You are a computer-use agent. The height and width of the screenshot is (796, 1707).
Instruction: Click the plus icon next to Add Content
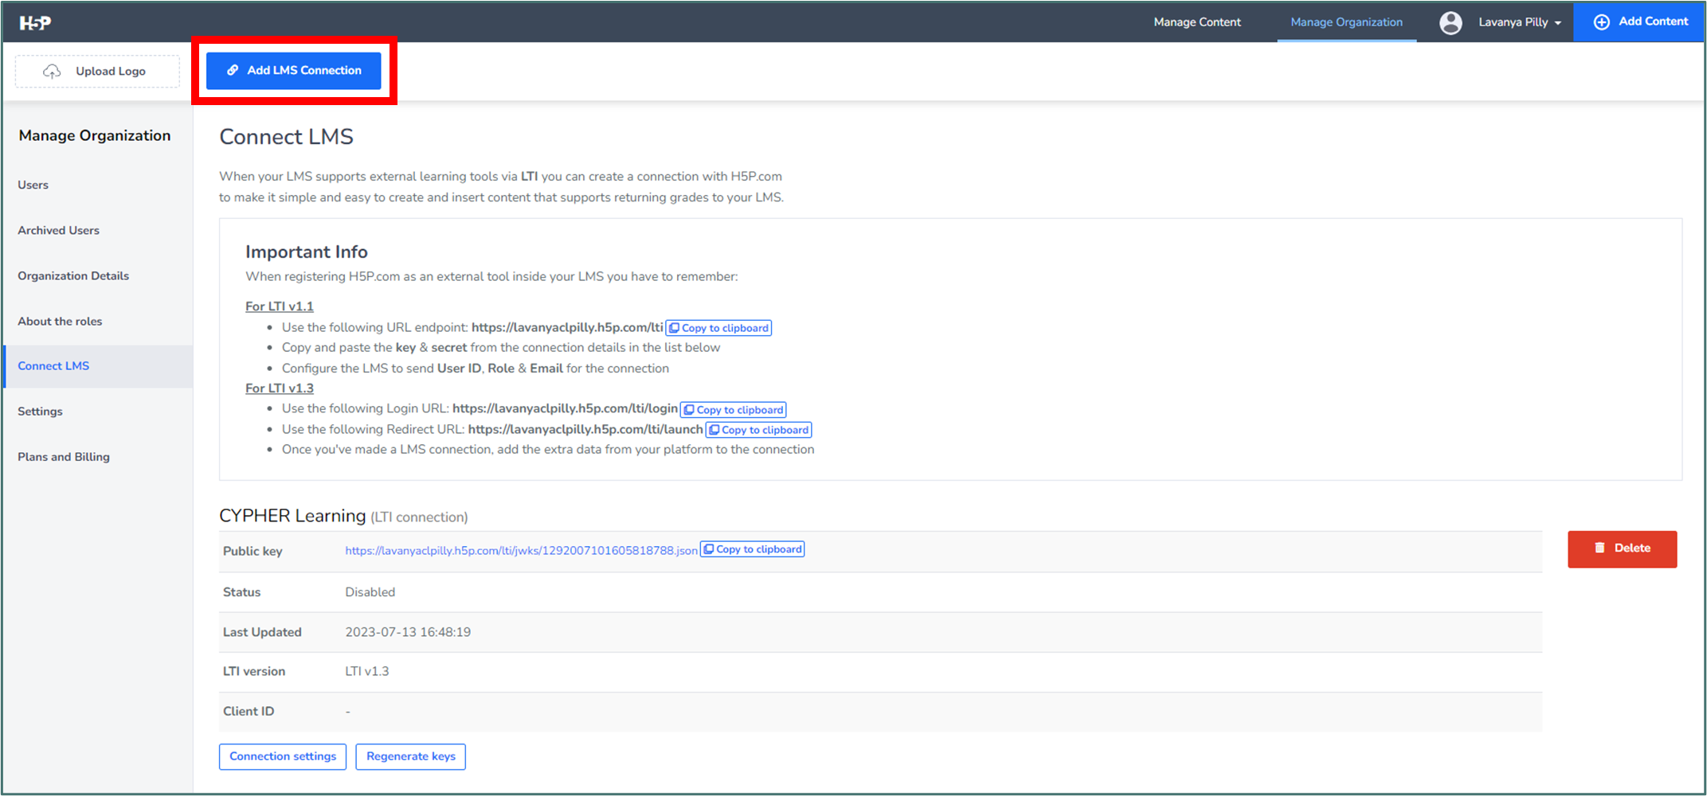[1601, 22]
